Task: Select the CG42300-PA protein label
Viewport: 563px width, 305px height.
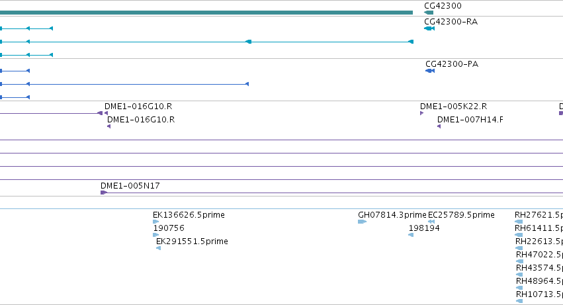Action: coord(452,64)
